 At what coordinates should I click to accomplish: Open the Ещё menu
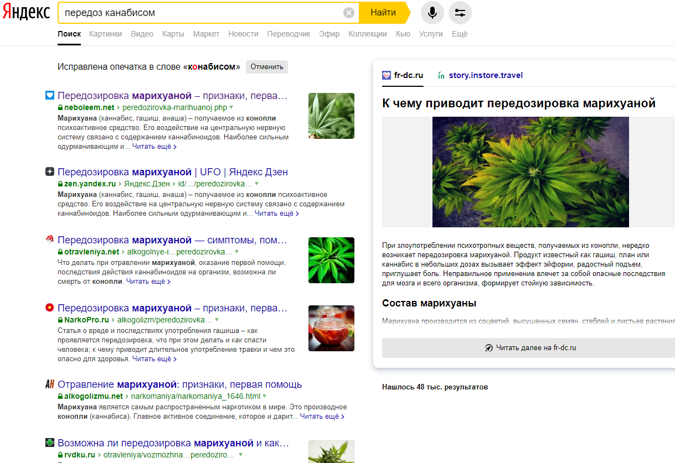click(460, 34)
